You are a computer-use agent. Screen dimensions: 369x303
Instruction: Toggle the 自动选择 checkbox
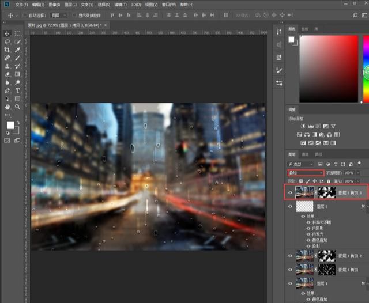(24, 16)
